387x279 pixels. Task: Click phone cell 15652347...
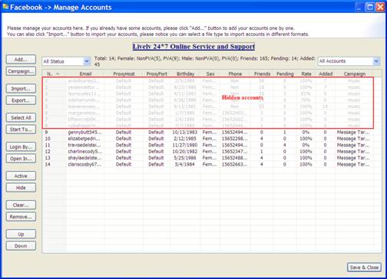point(235,152)
